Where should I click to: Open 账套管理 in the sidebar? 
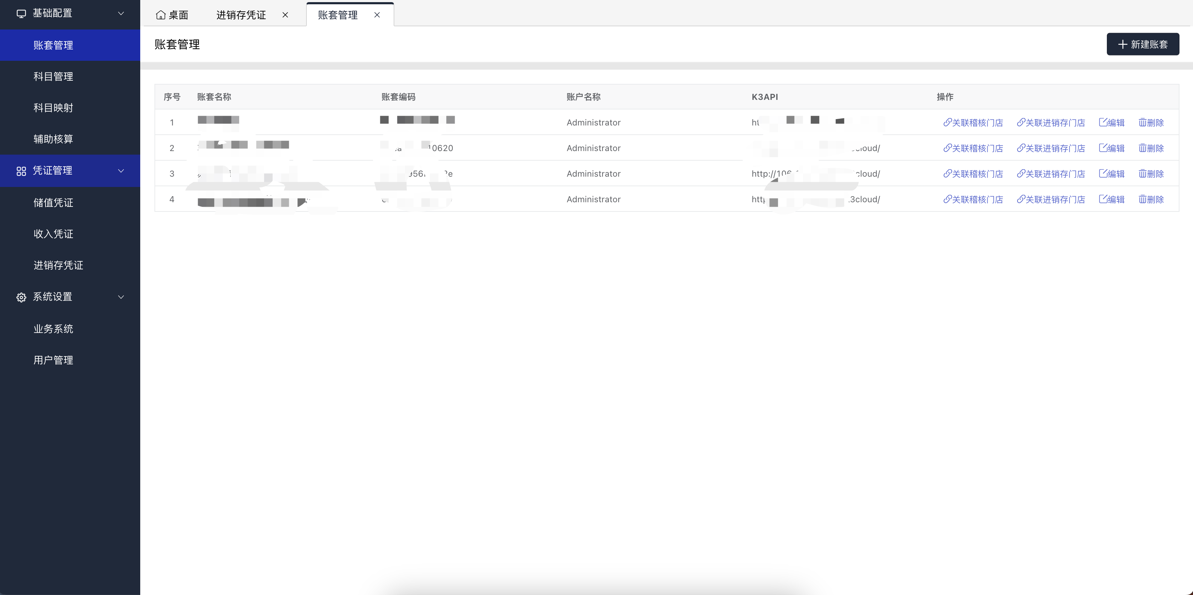click(70, 45)
